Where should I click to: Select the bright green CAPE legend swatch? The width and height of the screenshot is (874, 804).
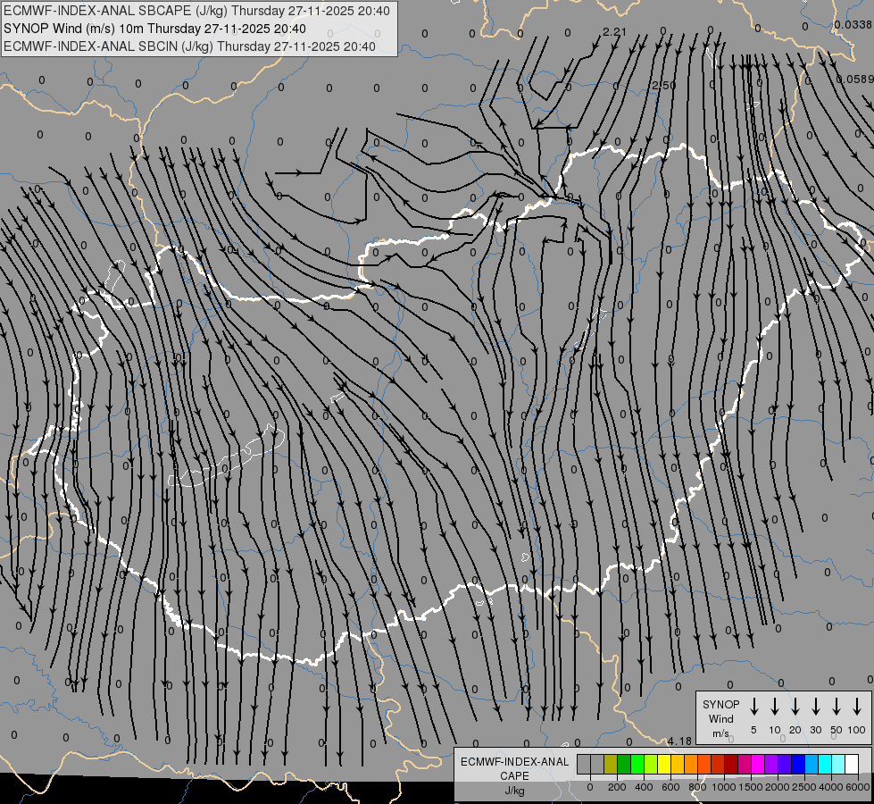pos(637,764)
